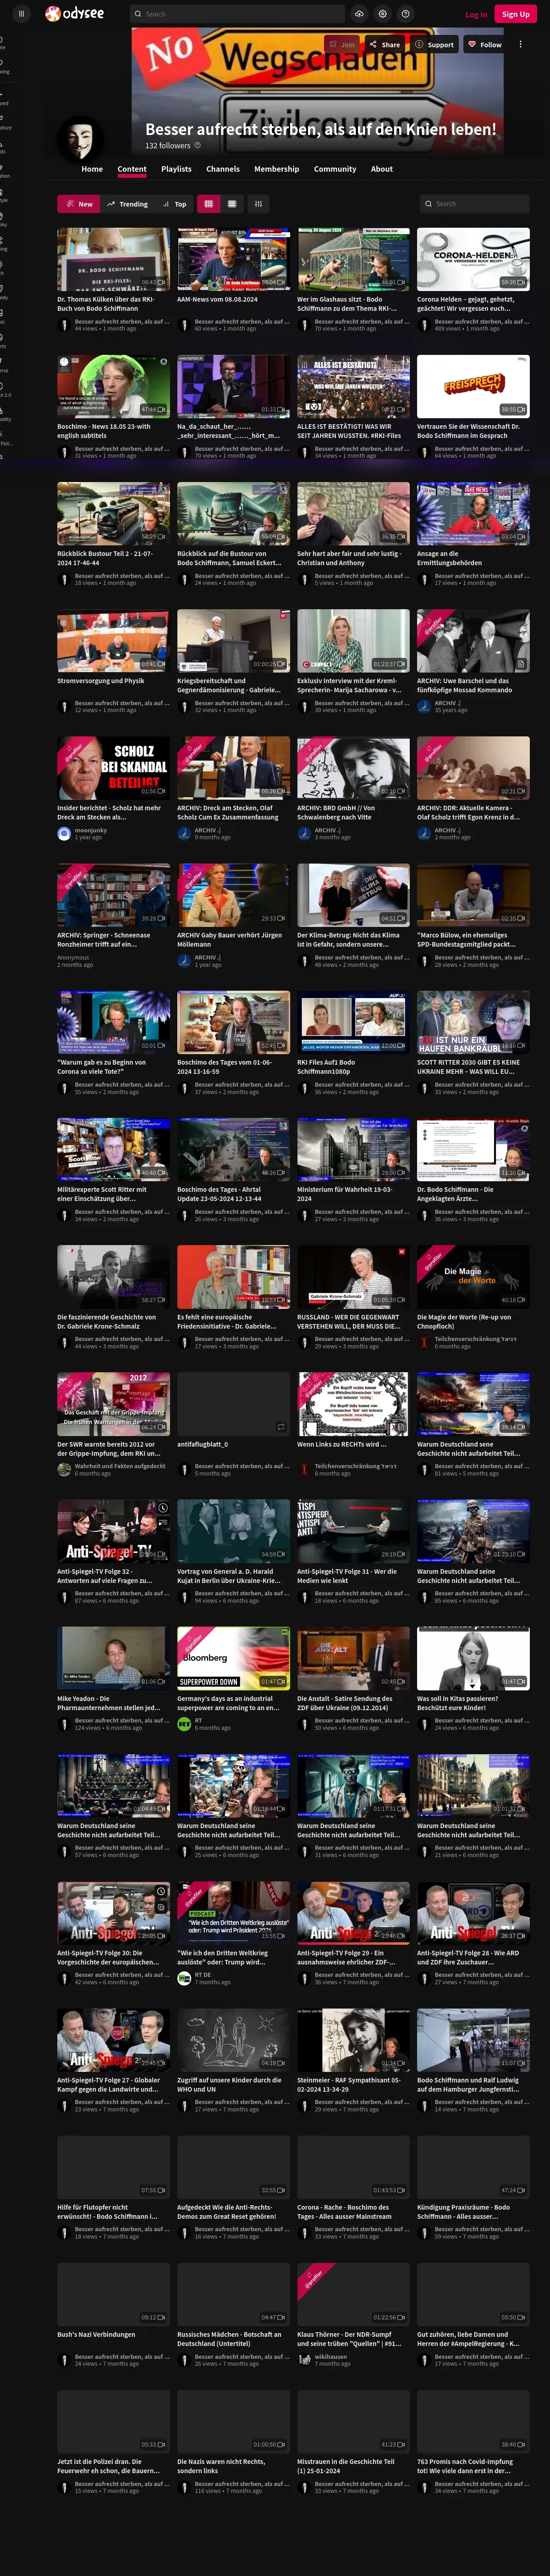Open the Home tab of channel
Screen dimensions: 550x2576
click(92, 169)
